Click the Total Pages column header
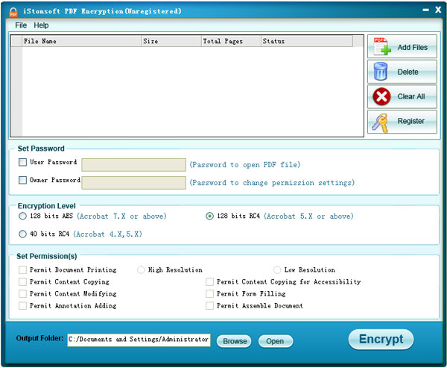This screenshot has height=368, width=447. pyautogui.click(x=230, y=42)
